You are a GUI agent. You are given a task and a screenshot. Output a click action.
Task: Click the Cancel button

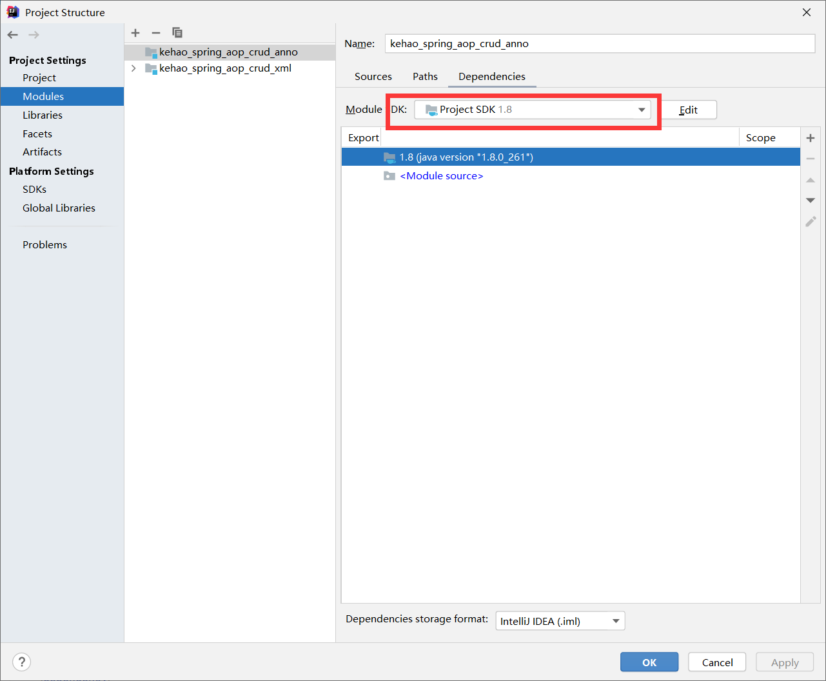pyautogui.click(x=717, y=662)
